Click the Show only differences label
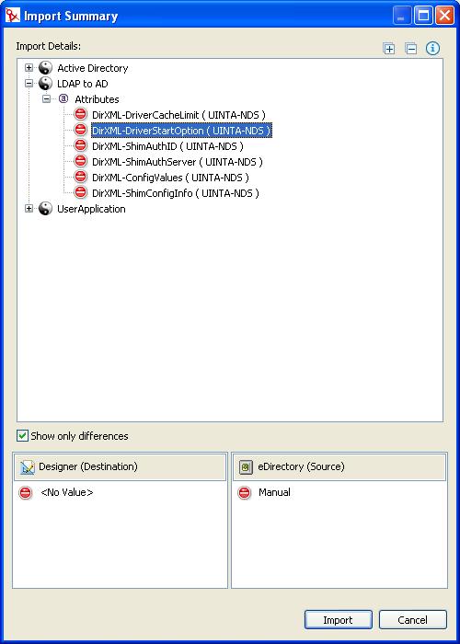Screen dimensions: 460x644 (79, 436)
